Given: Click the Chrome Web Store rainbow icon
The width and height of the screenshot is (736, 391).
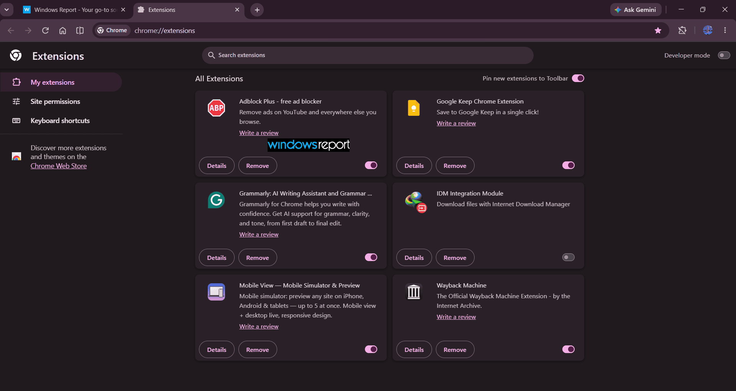Looking at the screenshot, I should 16,156.
